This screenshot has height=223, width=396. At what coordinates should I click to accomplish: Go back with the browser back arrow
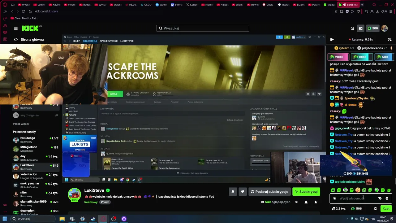(12, 11)
